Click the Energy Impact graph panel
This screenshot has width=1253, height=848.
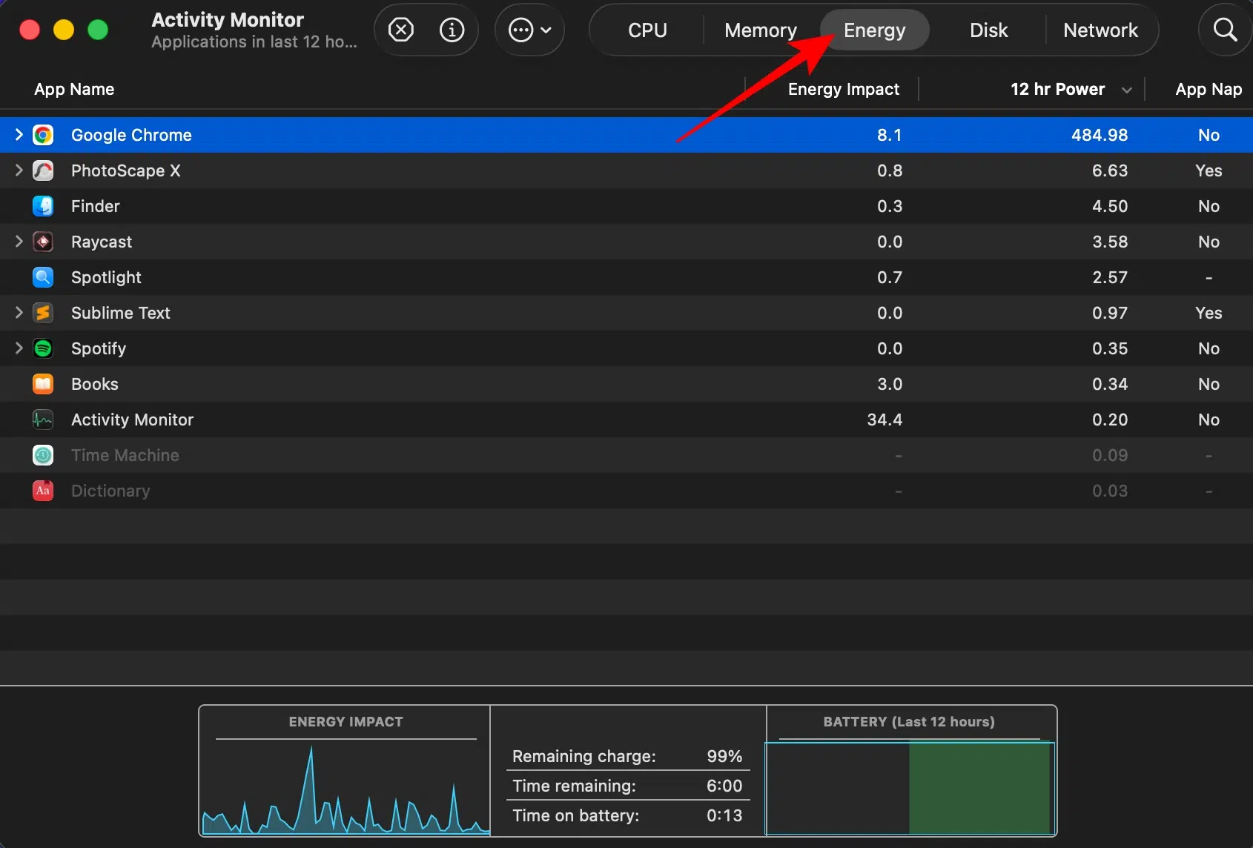point(346,771)
